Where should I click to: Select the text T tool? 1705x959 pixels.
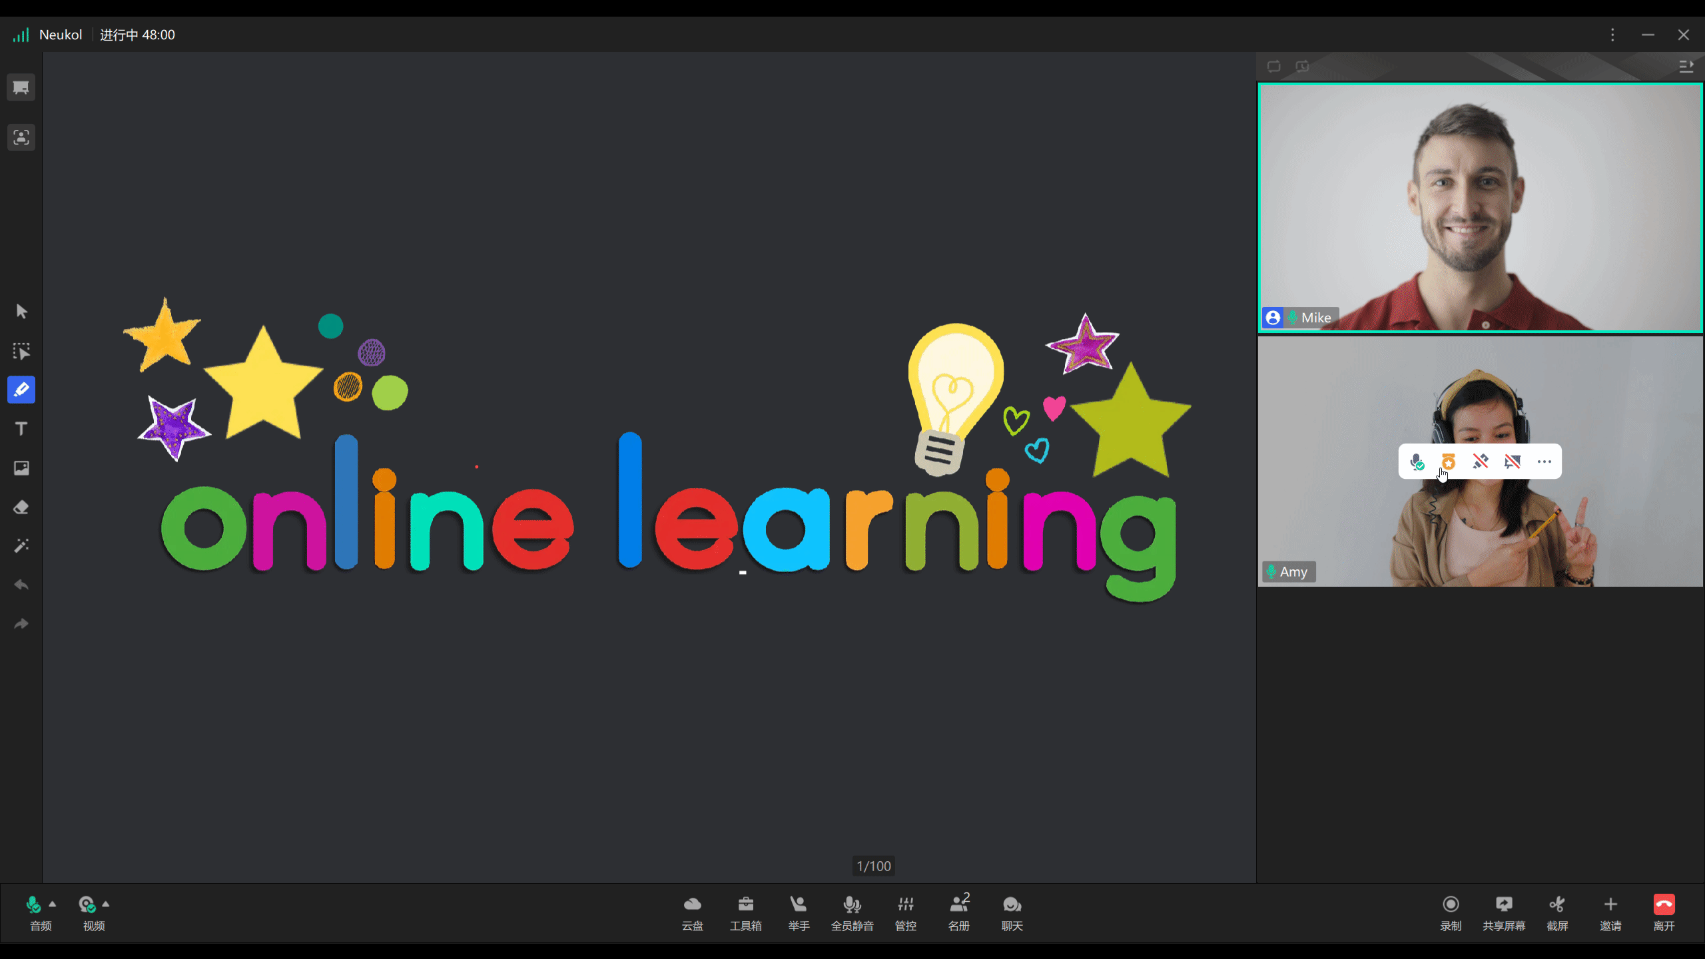(21, 429)
